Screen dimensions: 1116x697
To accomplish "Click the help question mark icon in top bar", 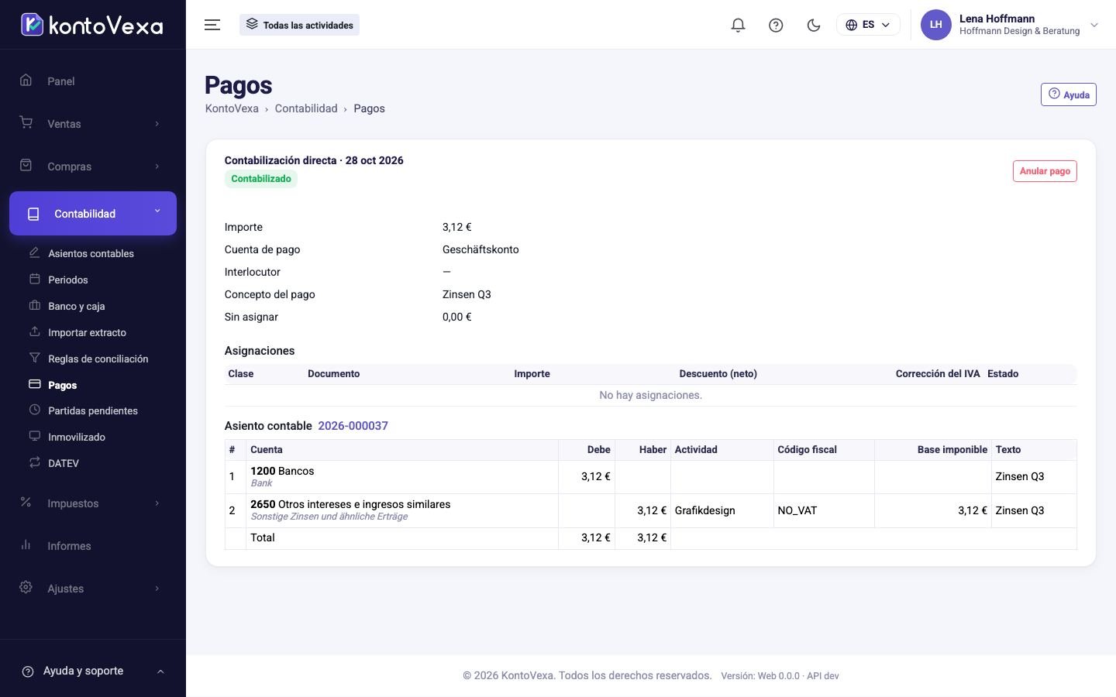I will coord(776,25).
